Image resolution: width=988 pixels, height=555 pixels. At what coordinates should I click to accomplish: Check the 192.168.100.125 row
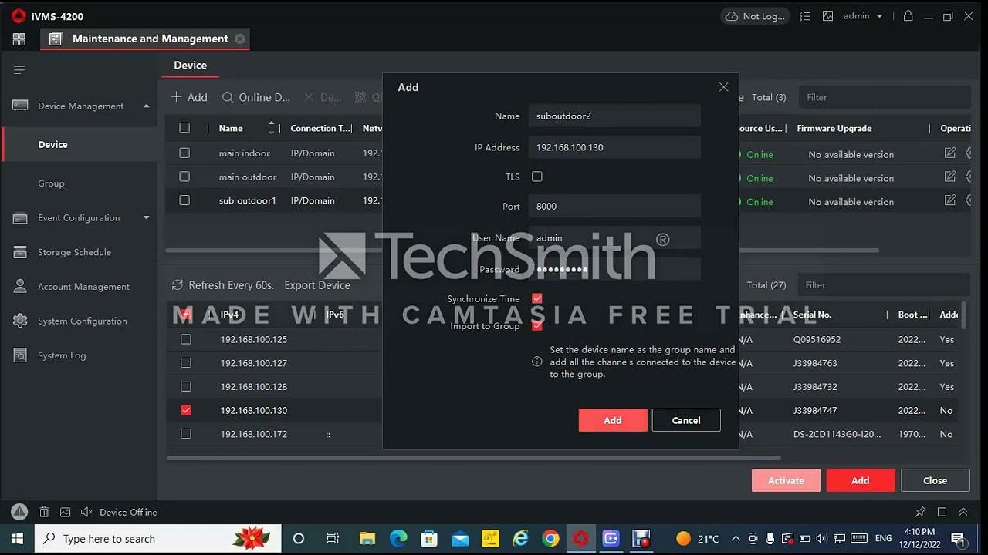pos(186,339)
